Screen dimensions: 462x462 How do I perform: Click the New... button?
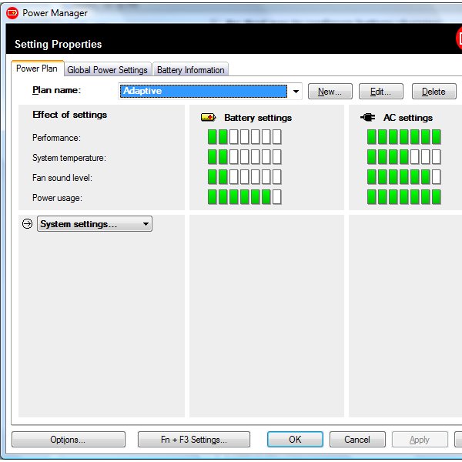coord(330,92)
